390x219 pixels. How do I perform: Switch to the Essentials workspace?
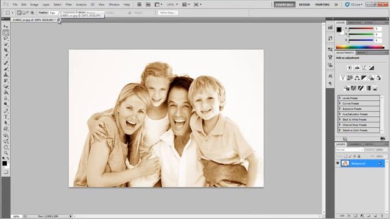coord(285,4)
